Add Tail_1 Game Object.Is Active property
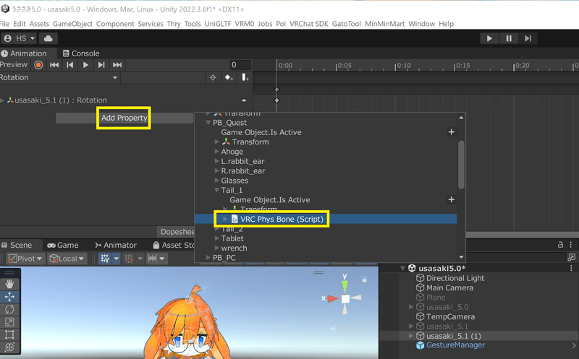Image resolution: width=579 pixels, height=359 pixels. pos(451,199)
